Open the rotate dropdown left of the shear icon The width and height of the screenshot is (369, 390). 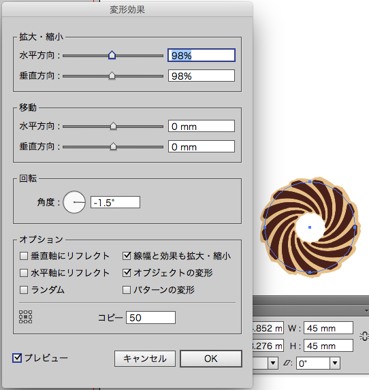(273, 363)
